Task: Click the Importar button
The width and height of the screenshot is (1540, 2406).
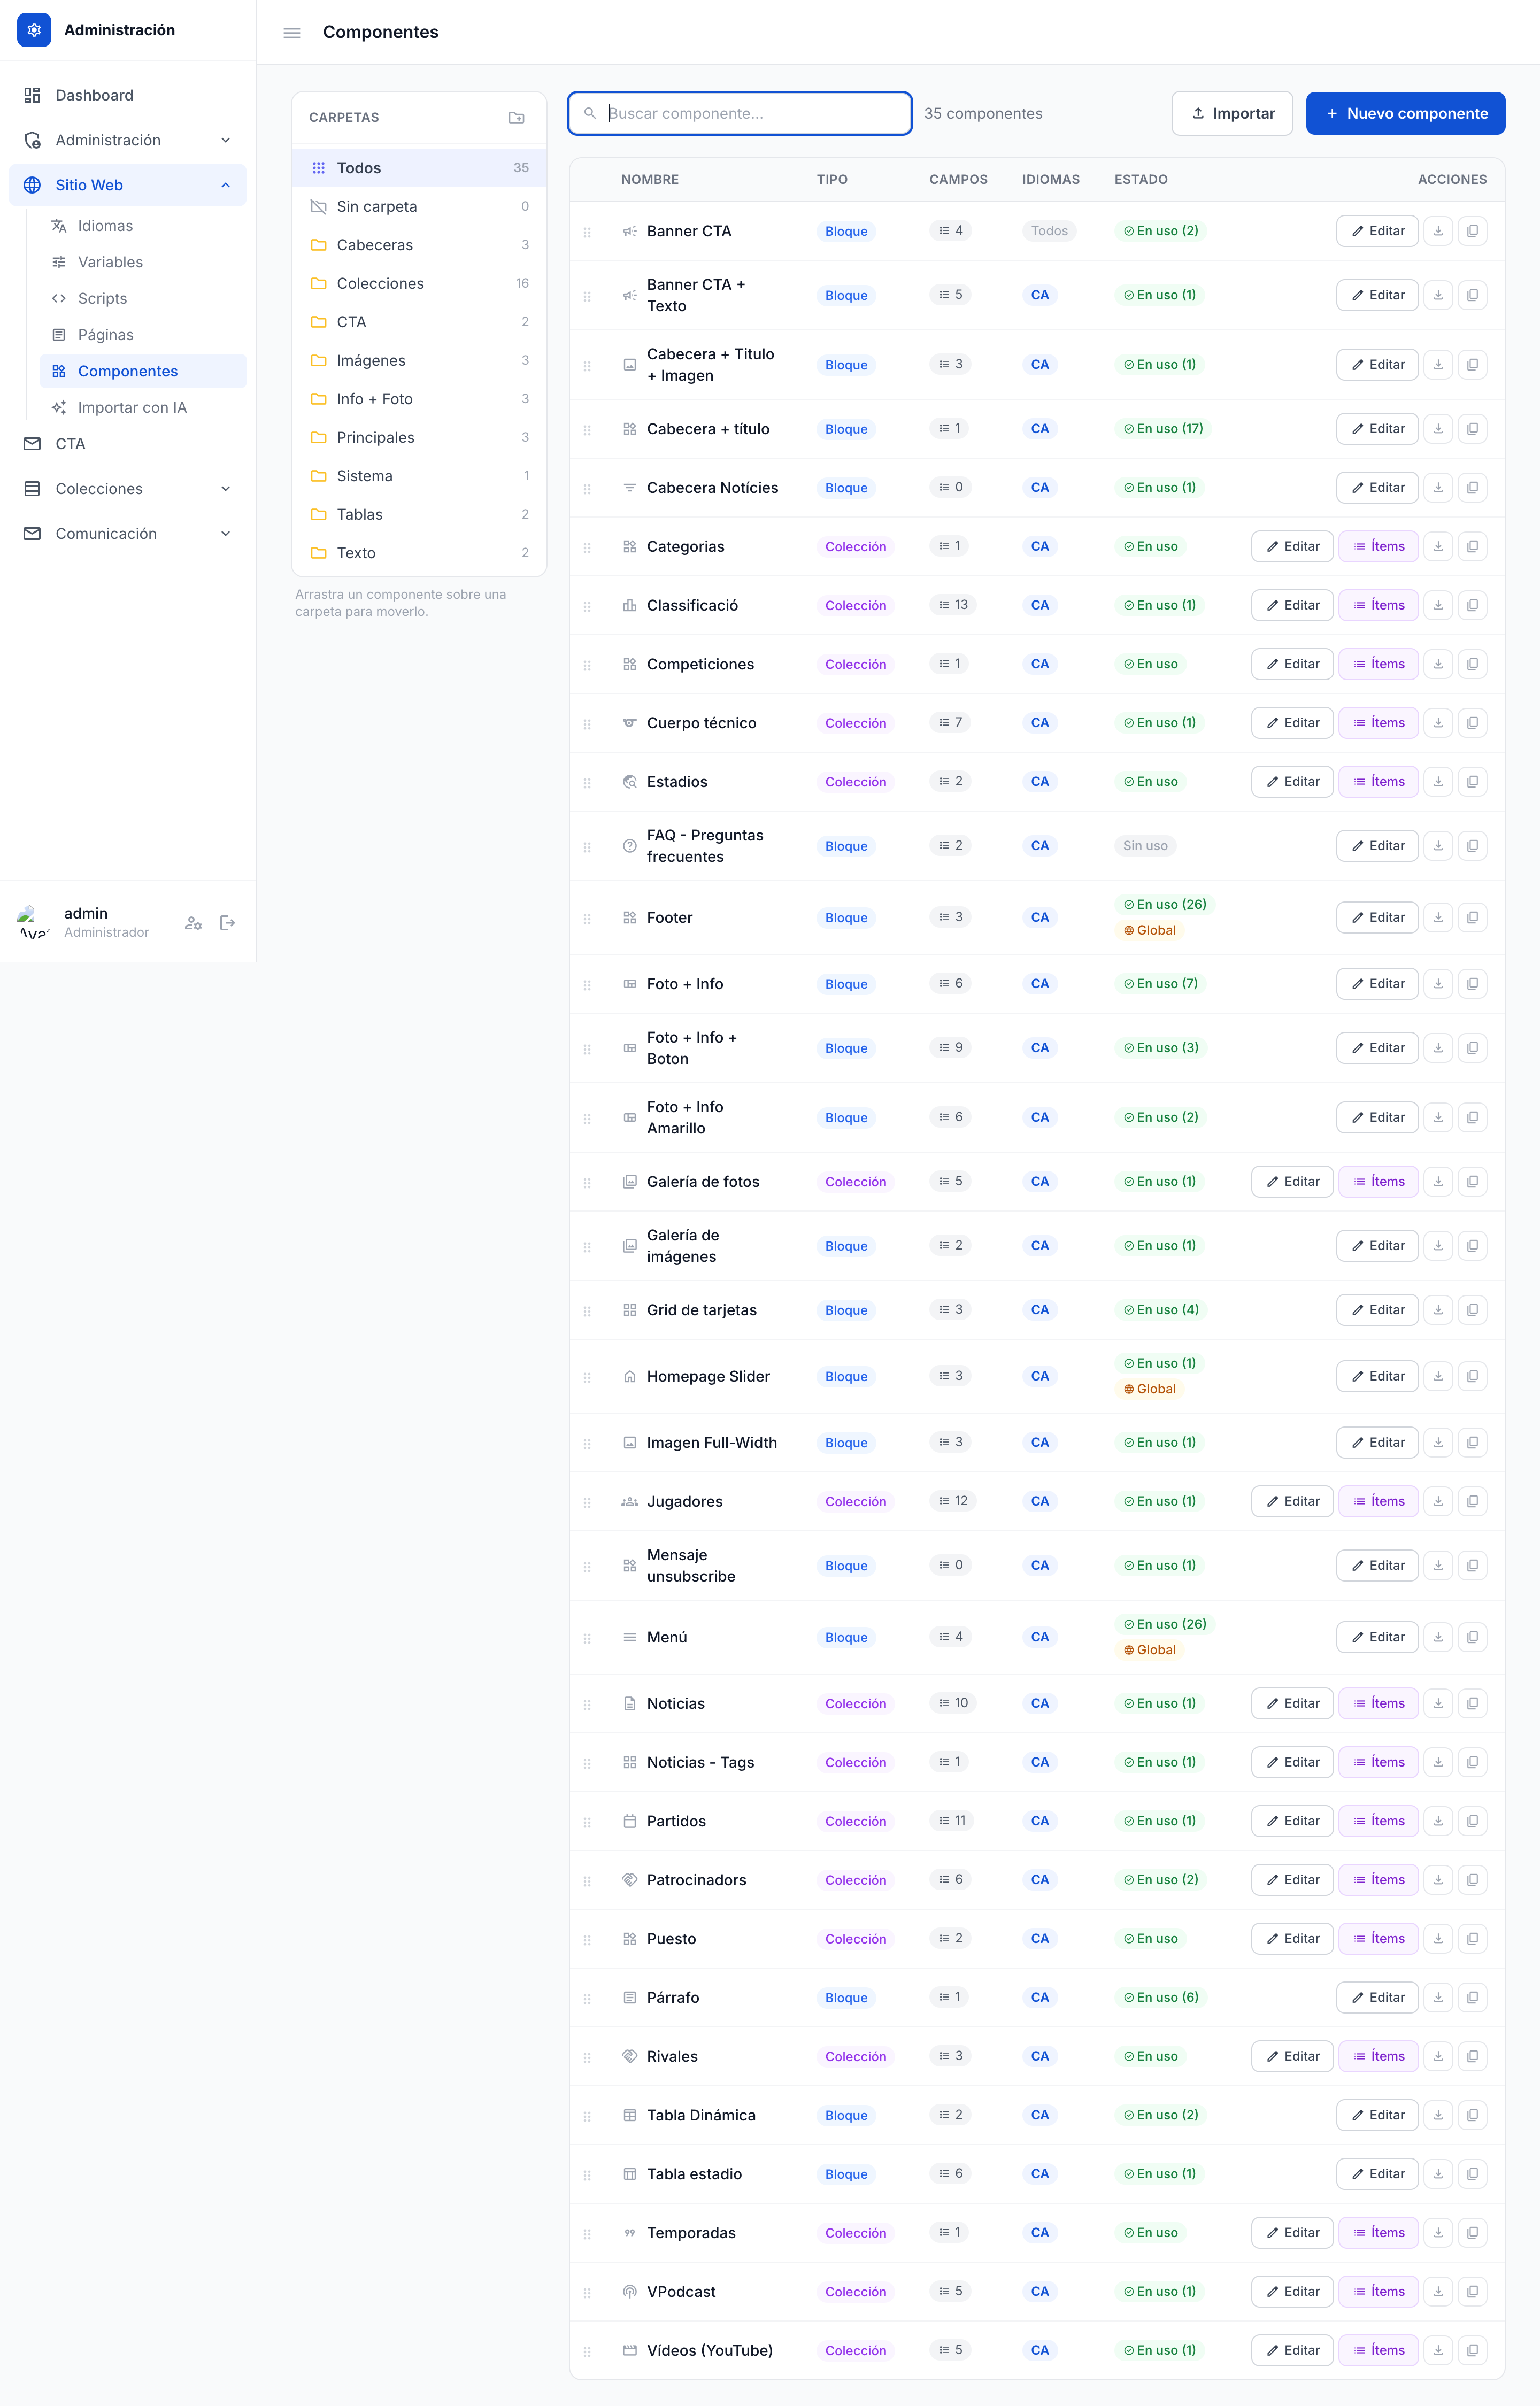Action: point(1232,114)
